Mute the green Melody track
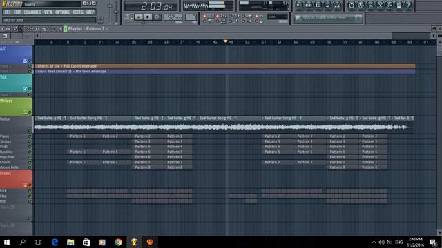The image size is (442, 248). pos(30,112)
